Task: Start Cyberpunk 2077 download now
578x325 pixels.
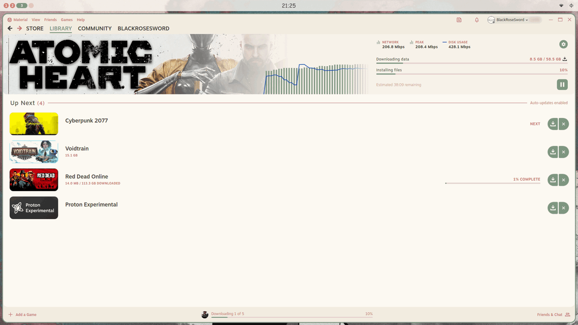Action: (553, 124)
